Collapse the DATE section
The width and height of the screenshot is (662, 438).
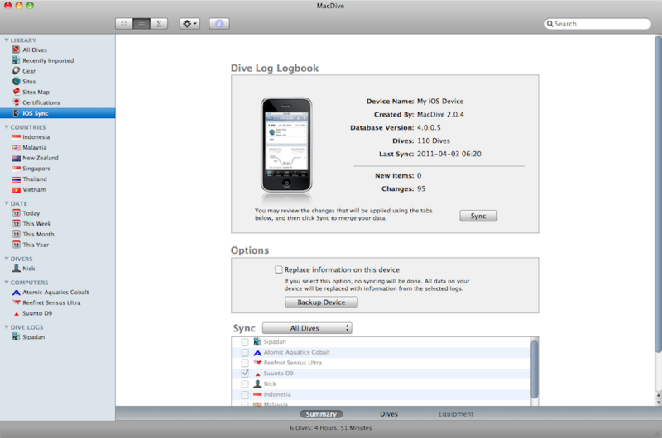pos(7,203)
